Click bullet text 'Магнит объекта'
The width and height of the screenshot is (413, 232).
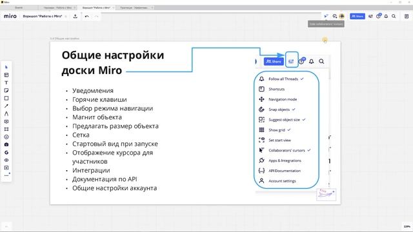(97, 117)
